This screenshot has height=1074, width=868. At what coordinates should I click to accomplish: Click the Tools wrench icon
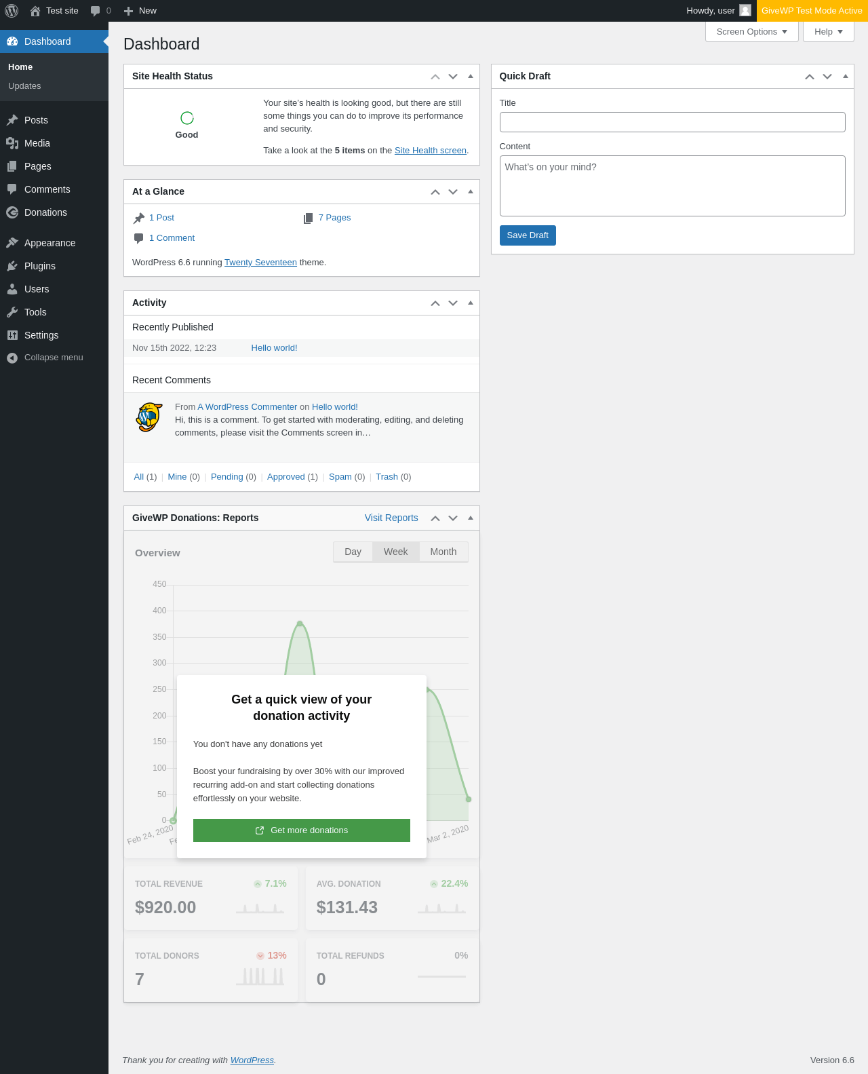pyautogui.click(x=12, y=312)
